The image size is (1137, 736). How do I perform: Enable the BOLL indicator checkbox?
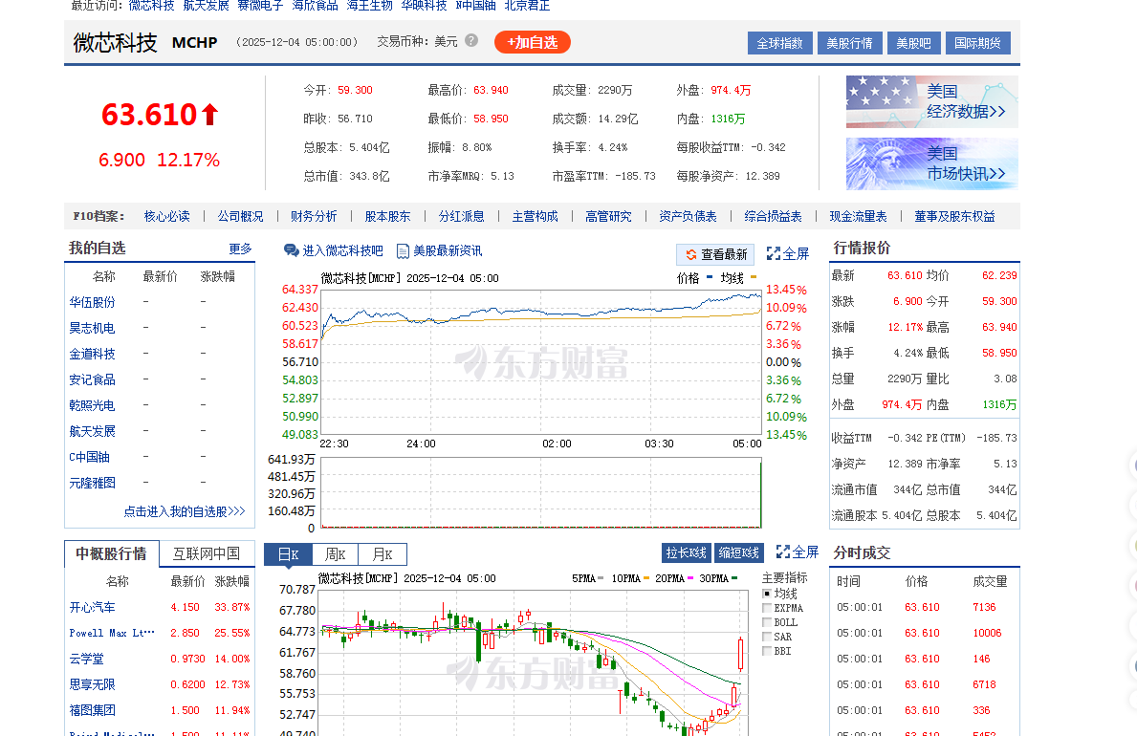767,622
